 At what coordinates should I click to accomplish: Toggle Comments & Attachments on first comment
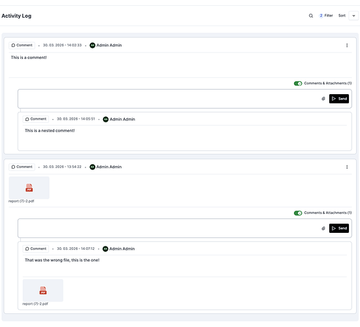tap(298, 84)
